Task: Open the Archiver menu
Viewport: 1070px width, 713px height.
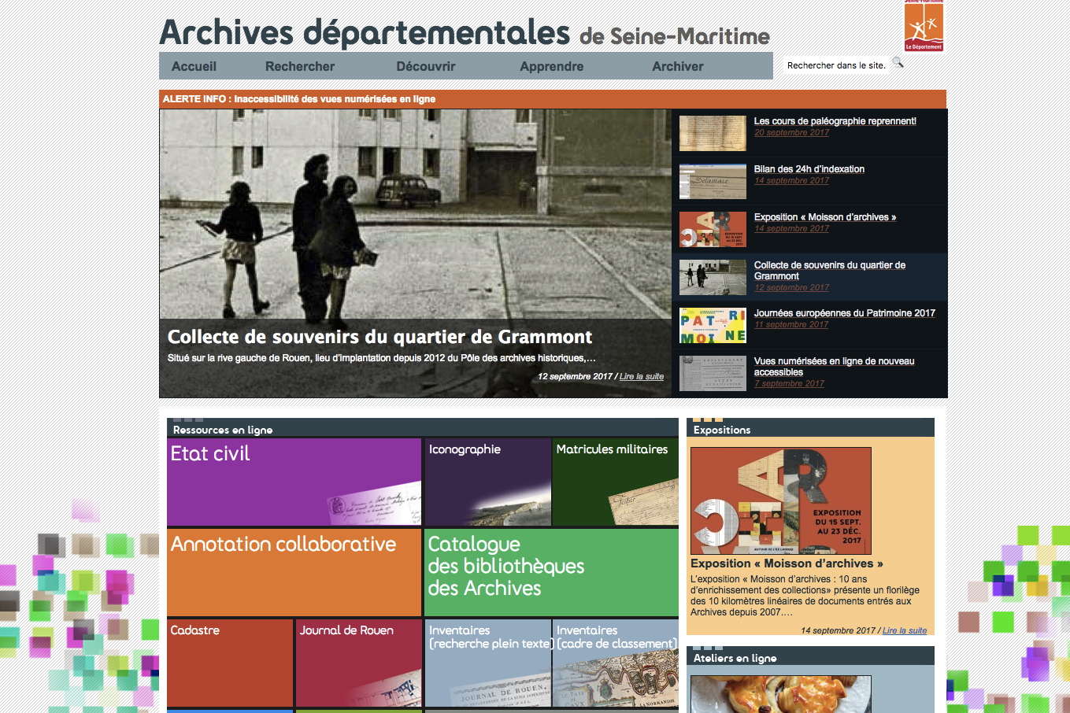Action: tap(678, 67)
